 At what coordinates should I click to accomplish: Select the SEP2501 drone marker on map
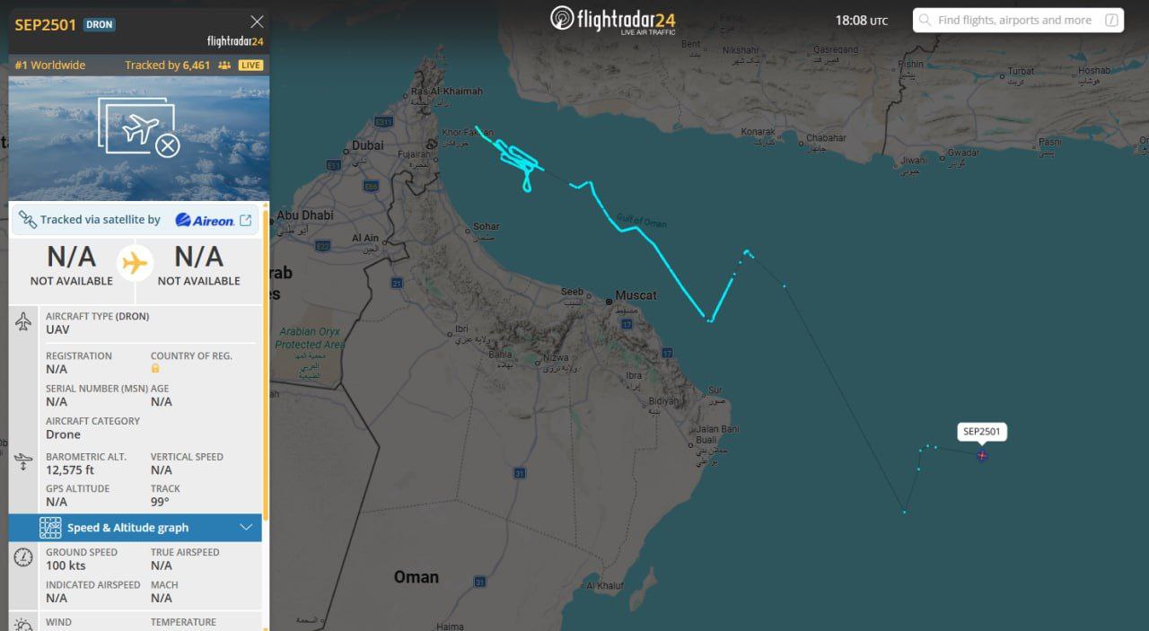(x=982, y=456)
